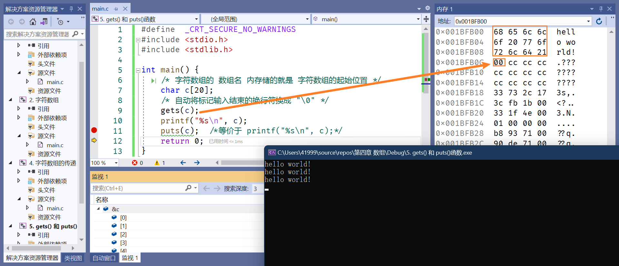Navigate backward with the left arrow
Viewport: 619px width, 266px height.
click(x=183, y=163)
